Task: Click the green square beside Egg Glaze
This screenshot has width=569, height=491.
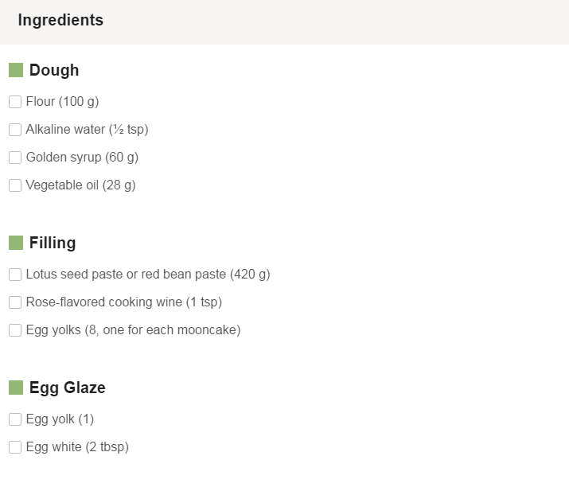Action: tap(16, 388)
